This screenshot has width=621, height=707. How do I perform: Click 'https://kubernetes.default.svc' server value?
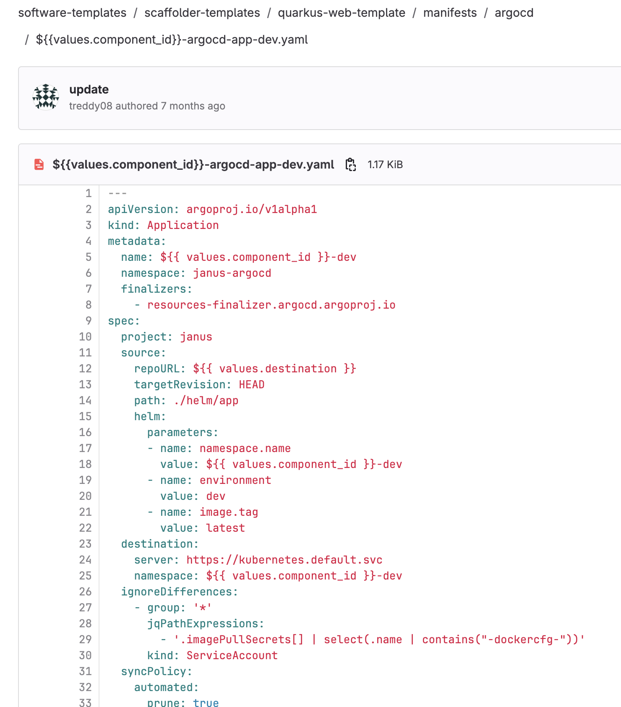(284, 560)
